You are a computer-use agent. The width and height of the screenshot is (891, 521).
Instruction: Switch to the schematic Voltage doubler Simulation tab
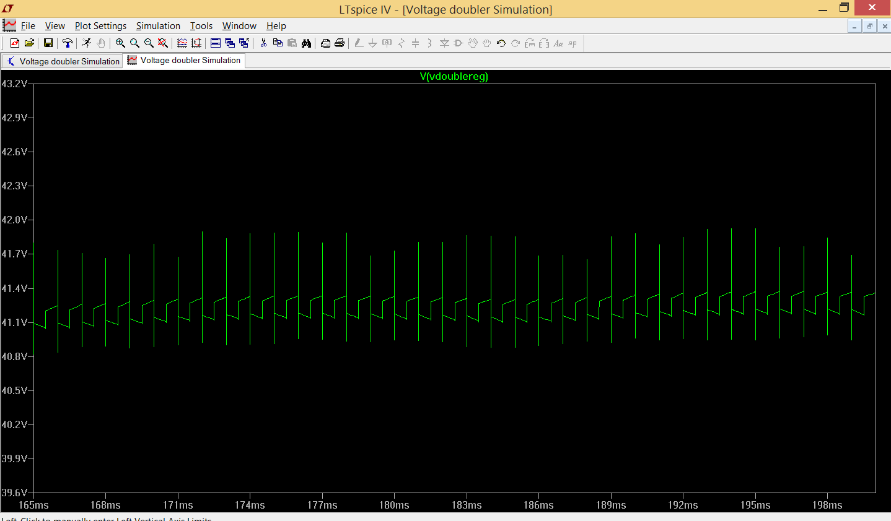point(63,61)
